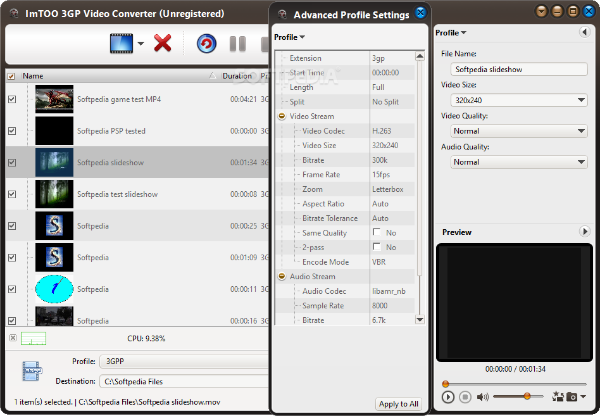Open Profile menu in Advanced Profile Settings
This screenshot has height=416, width=600.
coord(289,37)
